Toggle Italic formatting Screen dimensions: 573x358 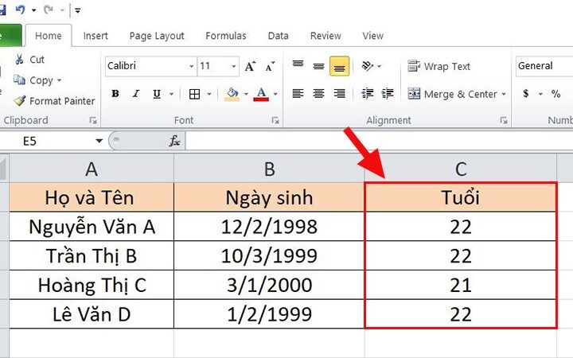tap(136, 94)
